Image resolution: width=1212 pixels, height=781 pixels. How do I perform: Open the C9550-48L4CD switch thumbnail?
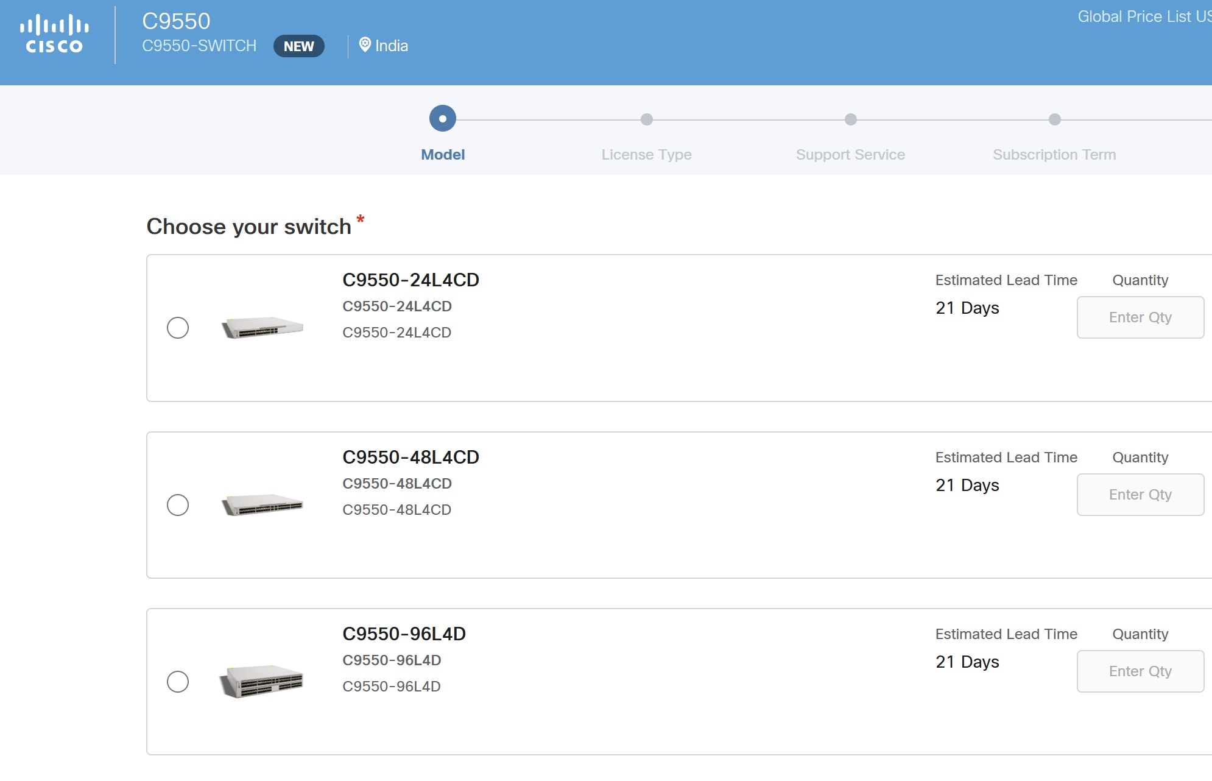point(262,505)
